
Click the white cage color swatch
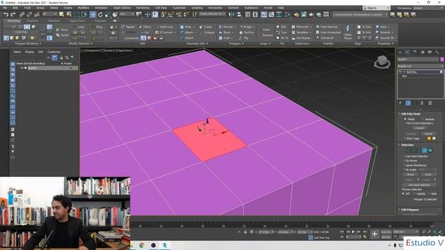click(434, 139)
